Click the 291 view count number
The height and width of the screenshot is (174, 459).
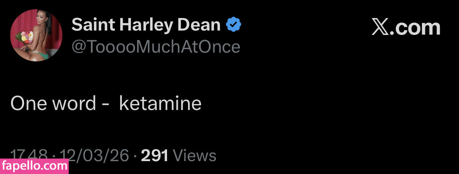[x=155, y=156]
